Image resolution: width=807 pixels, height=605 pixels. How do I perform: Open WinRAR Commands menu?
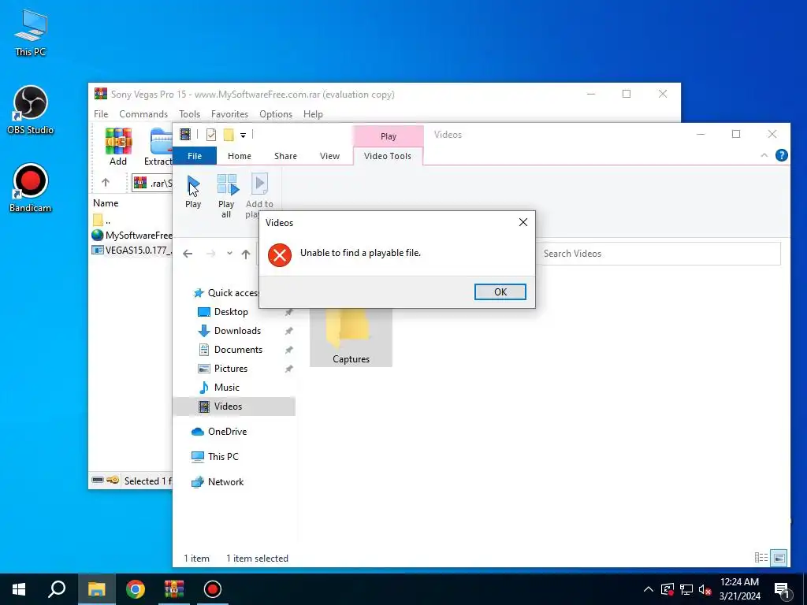tap(143, 114)
